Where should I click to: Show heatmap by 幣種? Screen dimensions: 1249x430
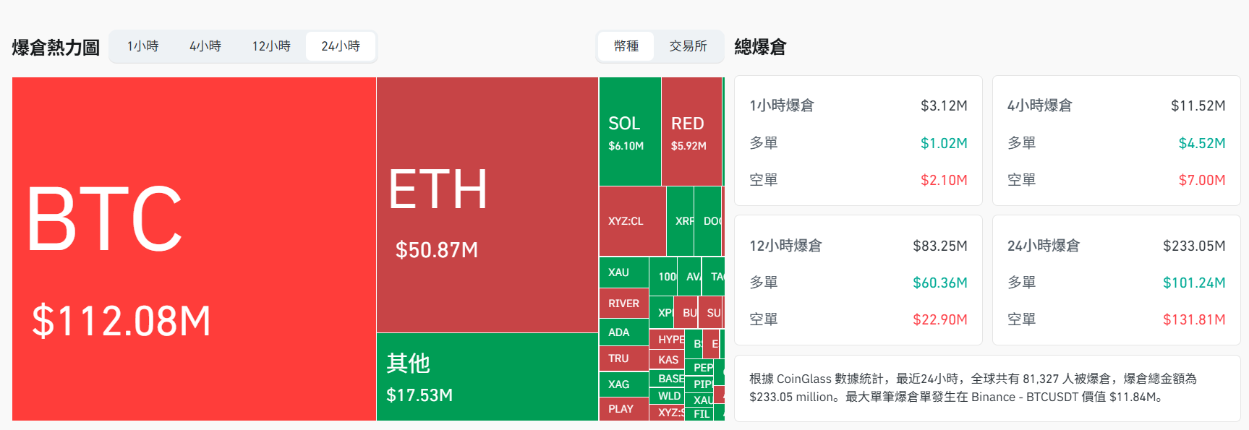[626, 46]
